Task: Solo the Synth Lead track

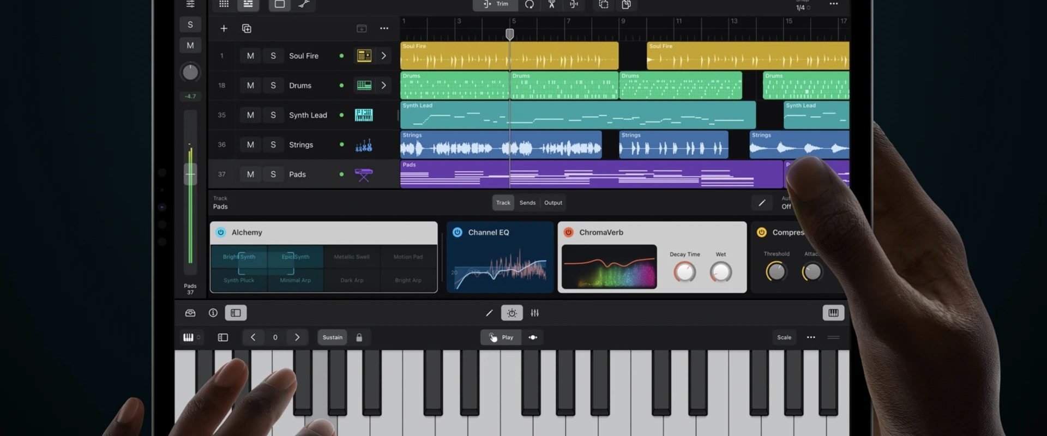Action: 273,115
